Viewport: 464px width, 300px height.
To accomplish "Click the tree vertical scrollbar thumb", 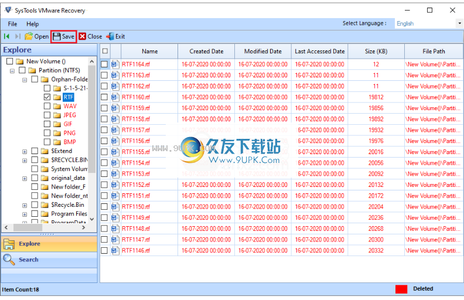I will 92,120.
